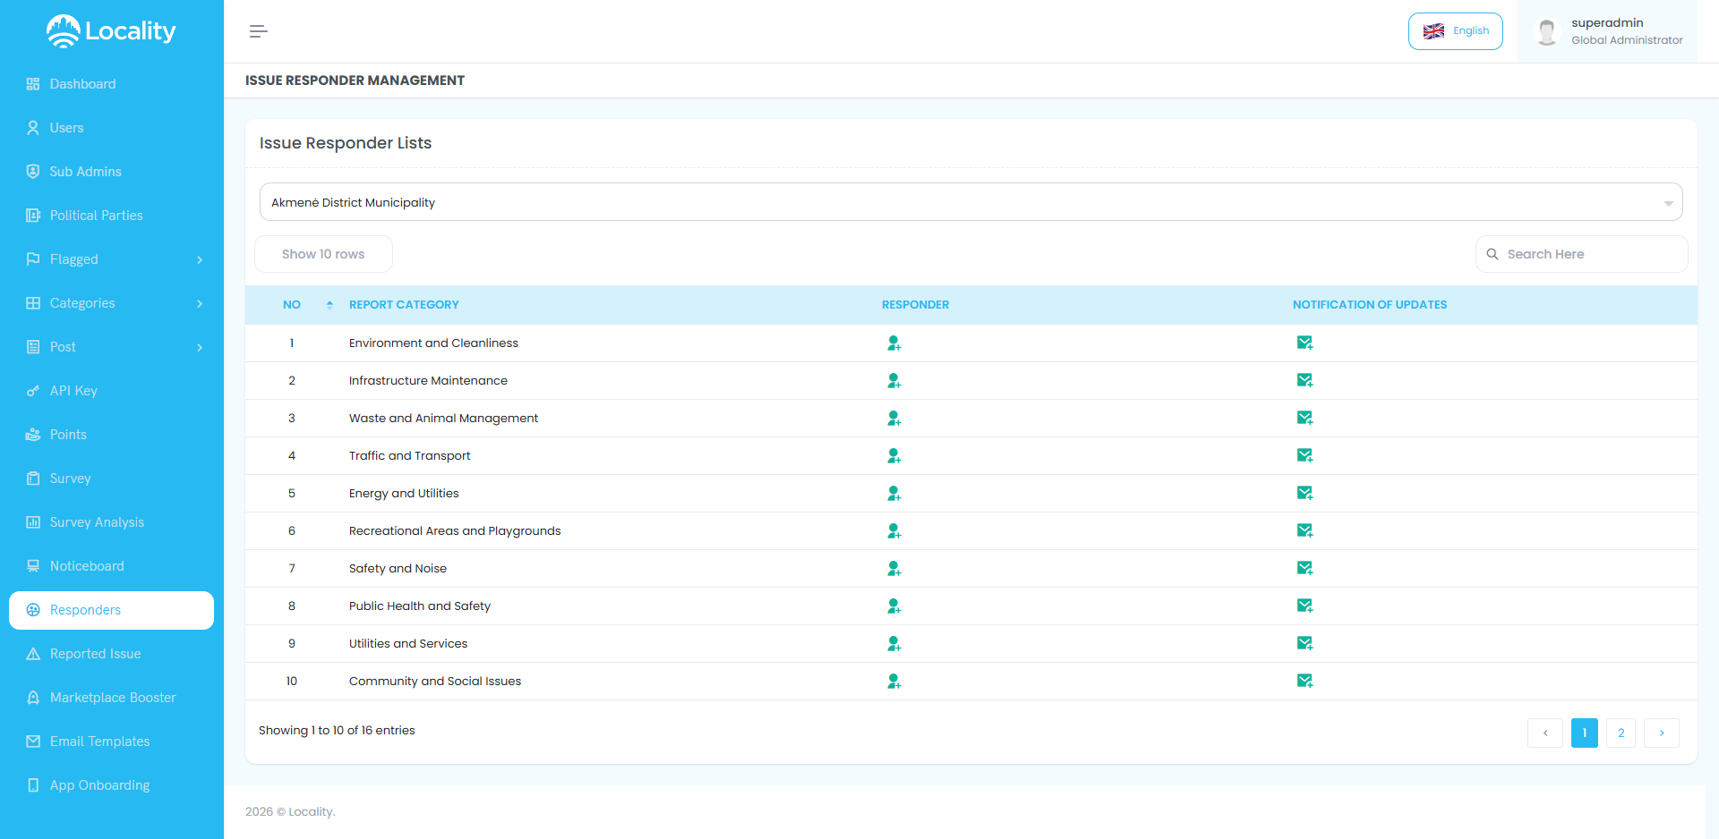The height and width of the screenshot is (839, 1719).
Task: Open pagination page 2
Action: click(1621, 733)
